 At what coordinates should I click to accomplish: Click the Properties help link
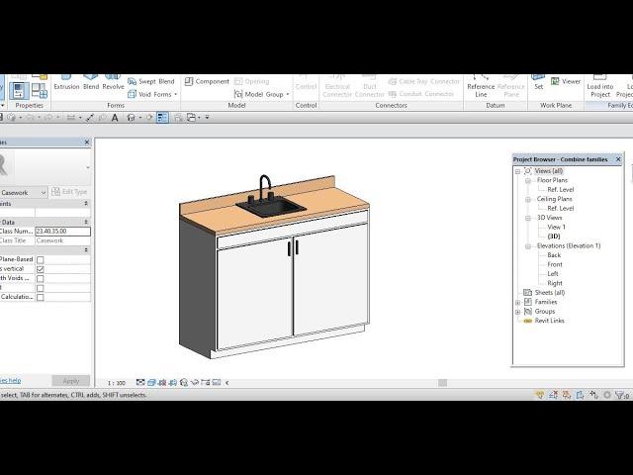coord(10,380)
